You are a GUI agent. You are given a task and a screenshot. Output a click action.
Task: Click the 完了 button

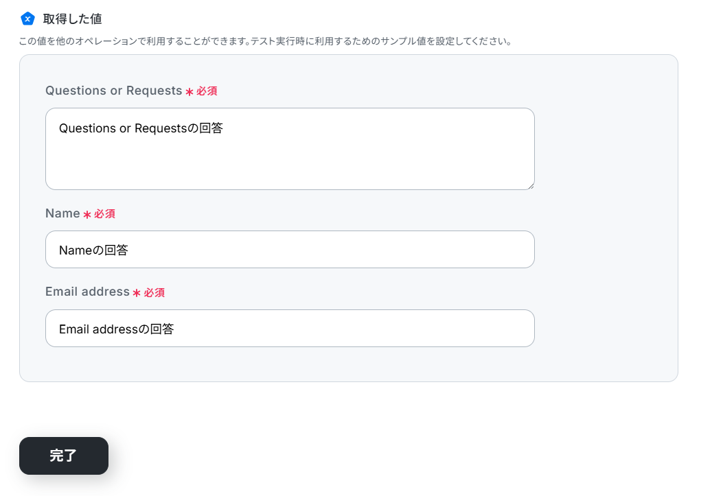pos(64,456)
